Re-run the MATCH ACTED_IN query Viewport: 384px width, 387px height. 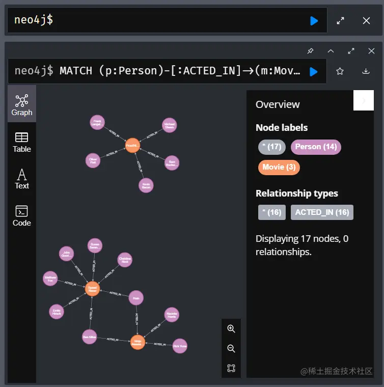point(313,72)
